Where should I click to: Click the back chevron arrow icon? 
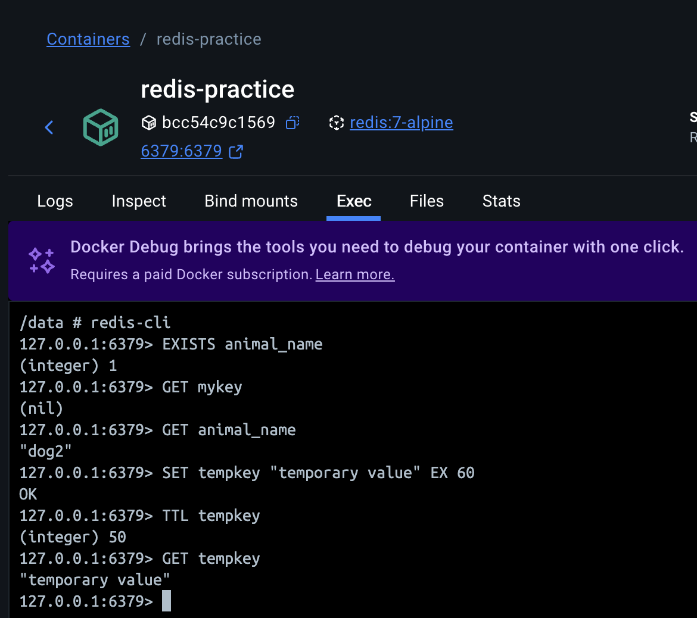(x=49, y=127)
